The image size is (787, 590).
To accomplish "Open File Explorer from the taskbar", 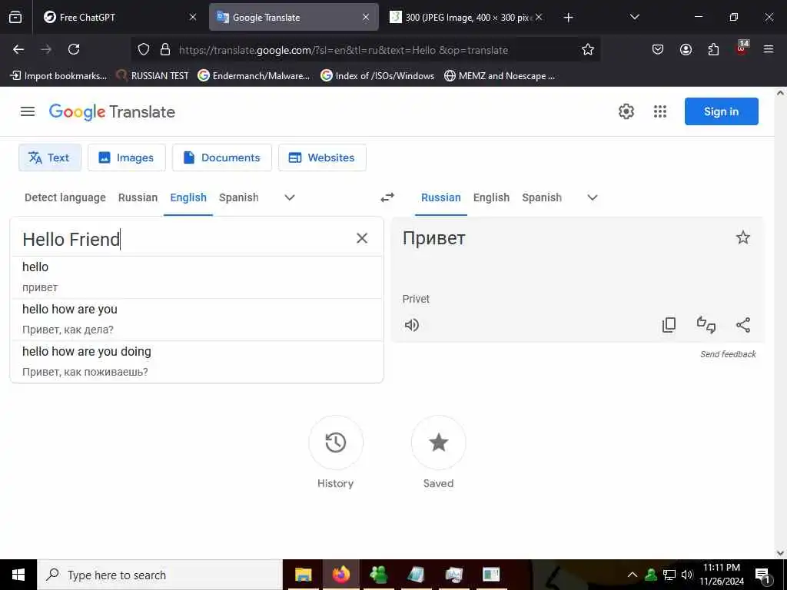I will point(303,575).
